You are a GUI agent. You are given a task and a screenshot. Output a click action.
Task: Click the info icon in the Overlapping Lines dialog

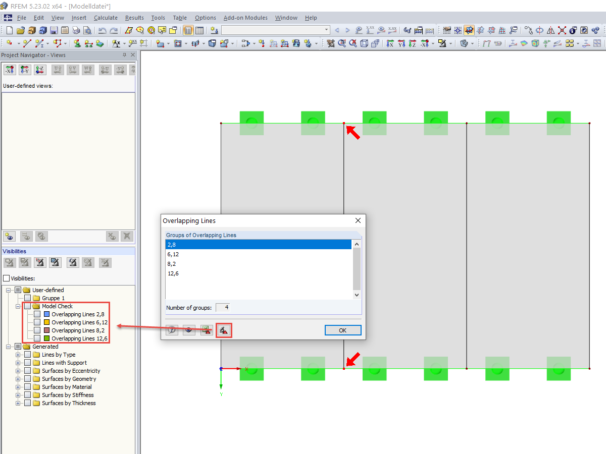172,330
